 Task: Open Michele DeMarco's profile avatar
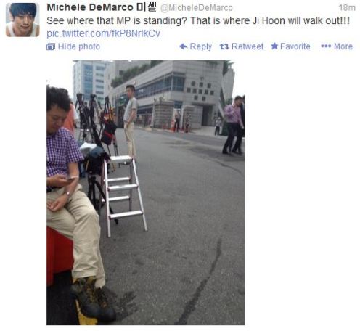coord(22,20)
